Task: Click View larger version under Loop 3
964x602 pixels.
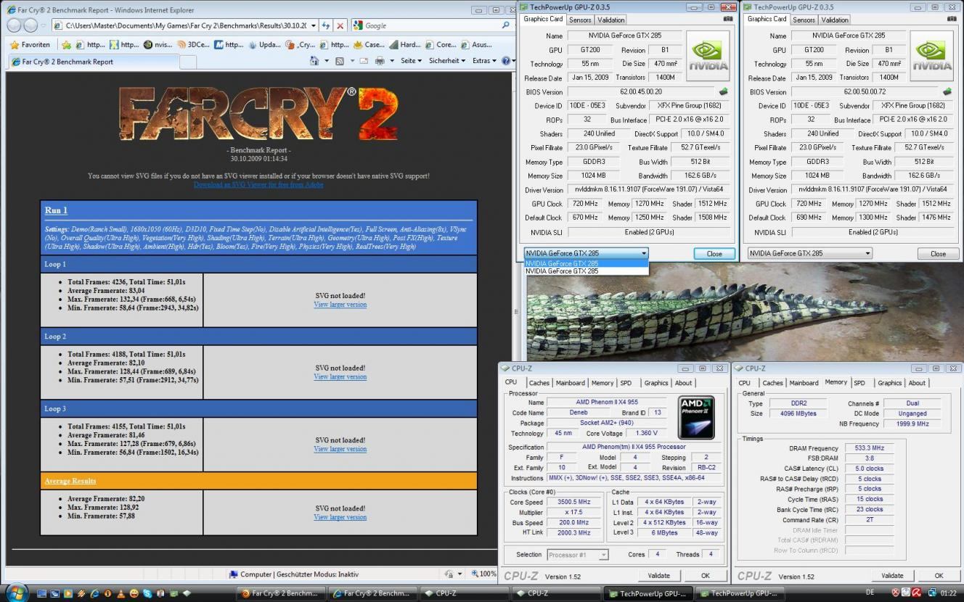Action: 340,449
